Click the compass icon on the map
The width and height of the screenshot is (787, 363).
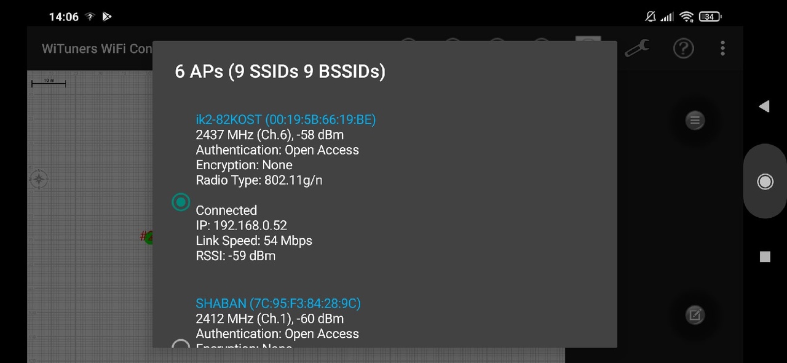pyautogui.click(x=39, y=179)
